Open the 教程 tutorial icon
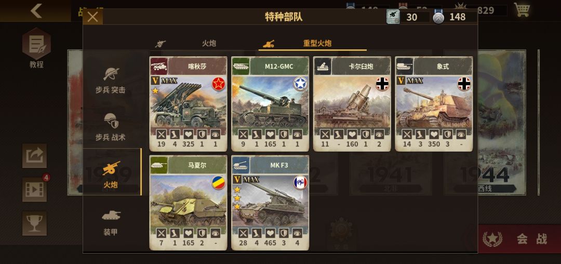This screenshot has width=561, height=264. click(36, 48)
